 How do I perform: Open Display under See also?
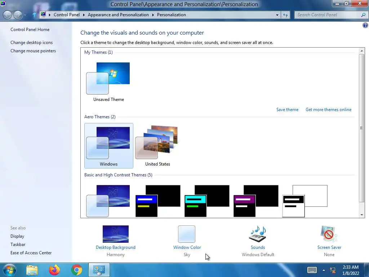(17, 236)
